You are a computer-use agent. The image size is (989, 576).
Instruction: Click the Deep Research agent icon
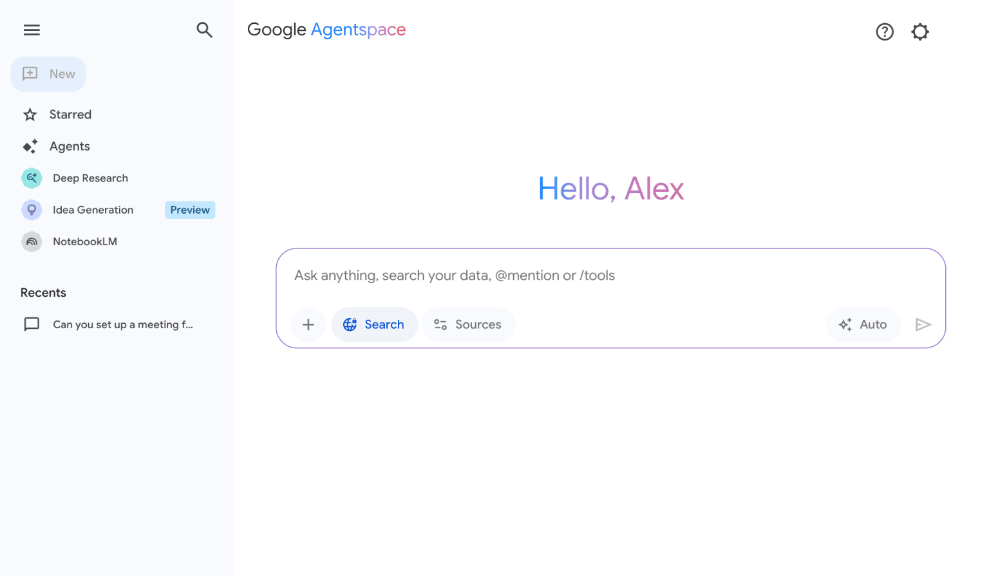point(32,178)
